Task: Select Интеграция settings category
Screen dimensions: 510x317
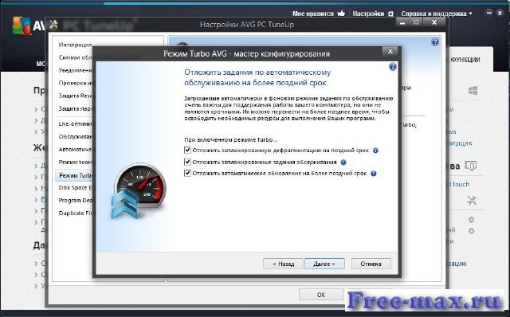Action: pos(75,45)
